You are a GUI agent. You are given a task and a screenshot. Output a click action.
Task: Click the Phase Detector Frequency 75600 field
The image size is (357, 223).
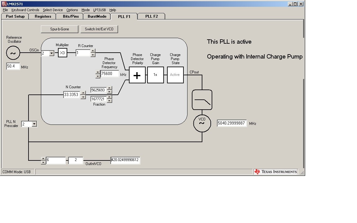coord(109,74)
